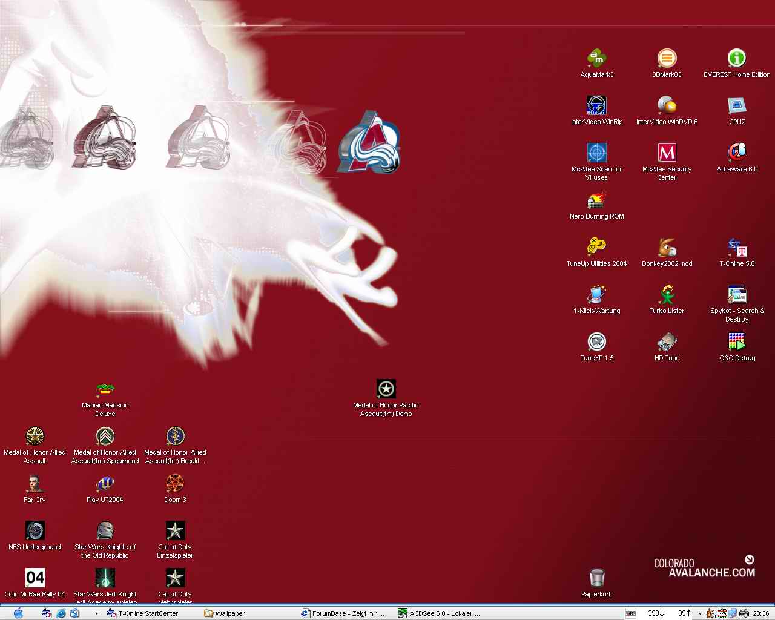This screenshot has width=775, height=620.
Task: Click the network connection tray icon
Action: point(733,613)
